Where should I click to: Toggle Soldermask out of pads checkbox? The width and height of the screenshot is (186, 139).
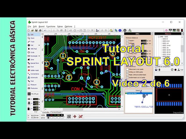[127, 78]
